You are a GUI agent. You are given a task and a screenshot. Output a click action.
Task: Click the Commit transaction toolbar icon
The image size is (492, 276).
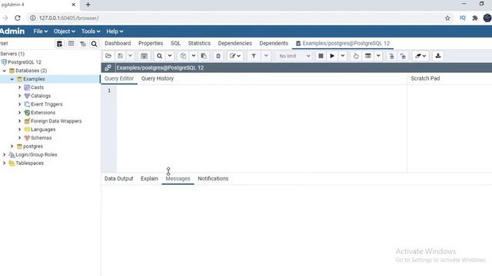click(391, 56)
